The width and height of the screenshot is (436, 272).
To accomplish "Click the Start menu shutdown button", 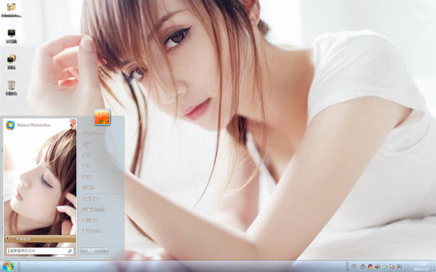I will pos(91,251).
